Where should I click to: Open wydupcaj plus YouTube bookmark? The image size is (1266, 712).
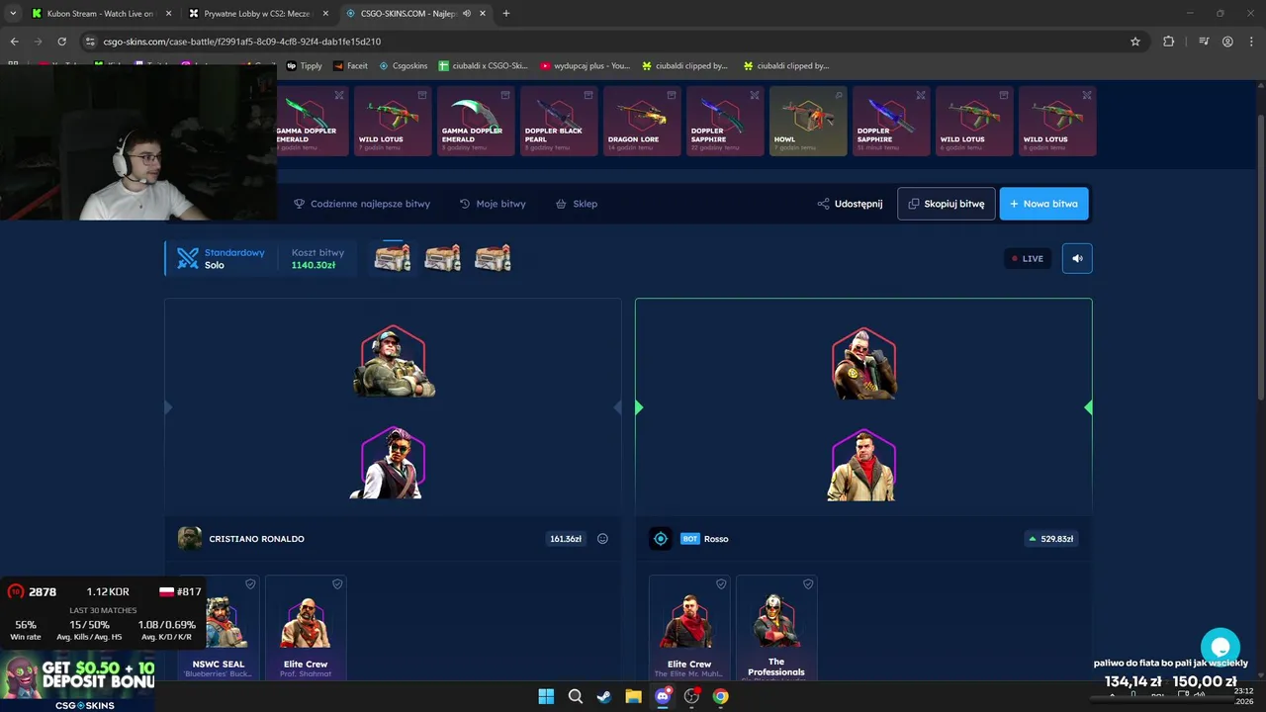point(585,66)
